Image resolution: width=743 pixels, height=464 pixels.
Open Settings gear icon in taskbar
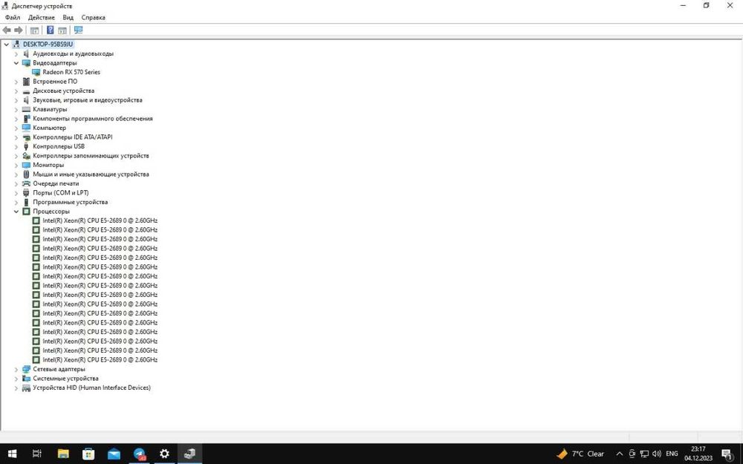pyautogui.click(x=164, y=454)
